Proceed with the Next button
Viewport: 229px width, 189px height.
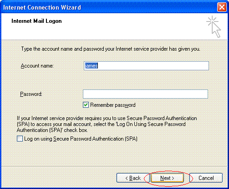167,178
